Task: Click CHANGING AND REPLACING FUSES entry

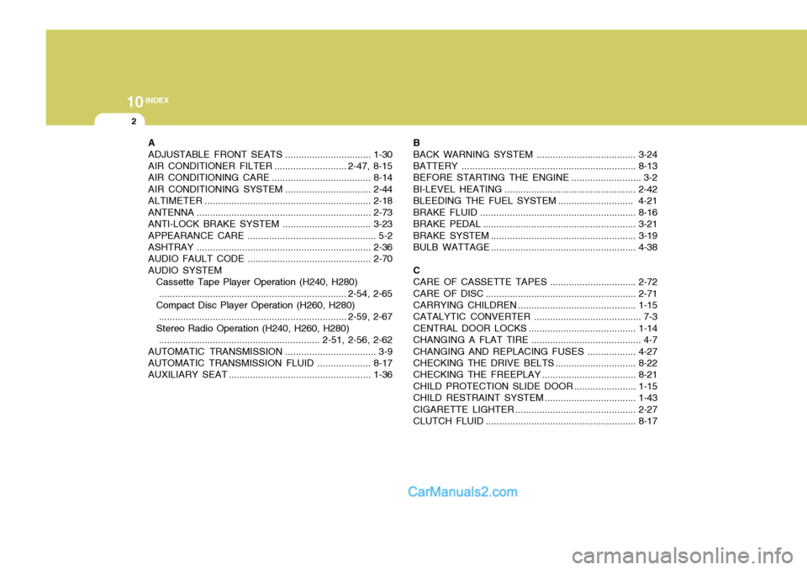Action: point(535,351)
